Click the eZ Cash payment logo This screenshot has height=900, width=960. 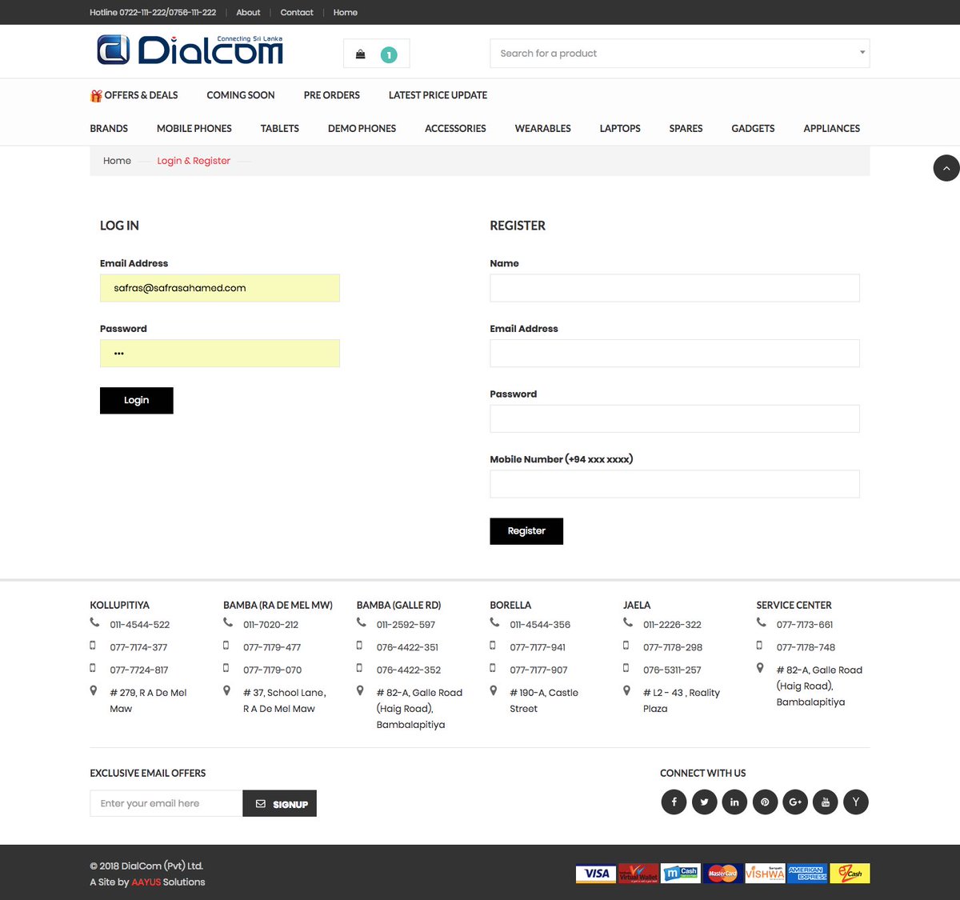coord(850,874)
